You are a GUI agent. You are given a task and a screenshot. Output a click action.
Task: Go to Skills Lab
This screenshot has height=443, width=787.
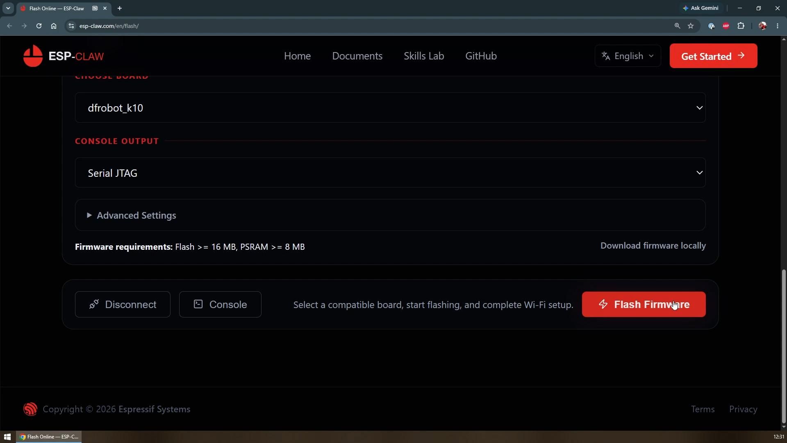point(424,56)
